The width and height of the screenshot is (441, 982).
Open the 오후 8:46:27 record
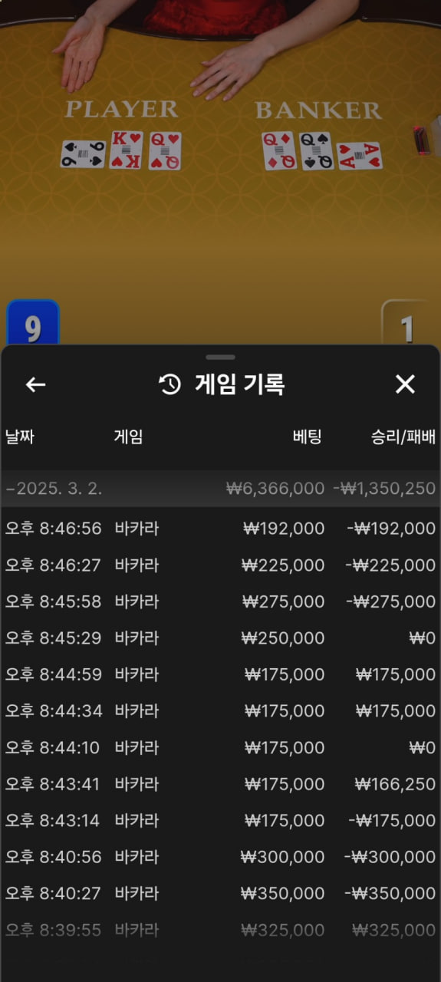point(221,565)
